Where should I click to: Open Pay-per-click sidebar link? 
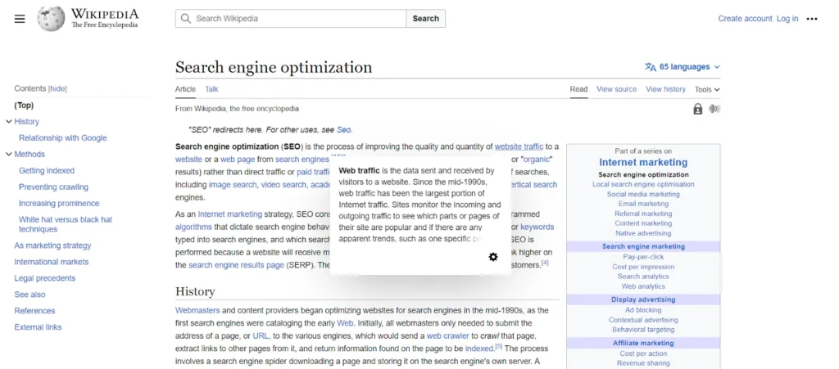(643, 257)
